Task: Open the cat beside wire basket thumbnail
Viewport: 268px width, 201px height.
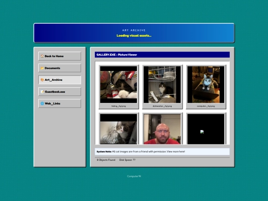Action: coord(119,129)
